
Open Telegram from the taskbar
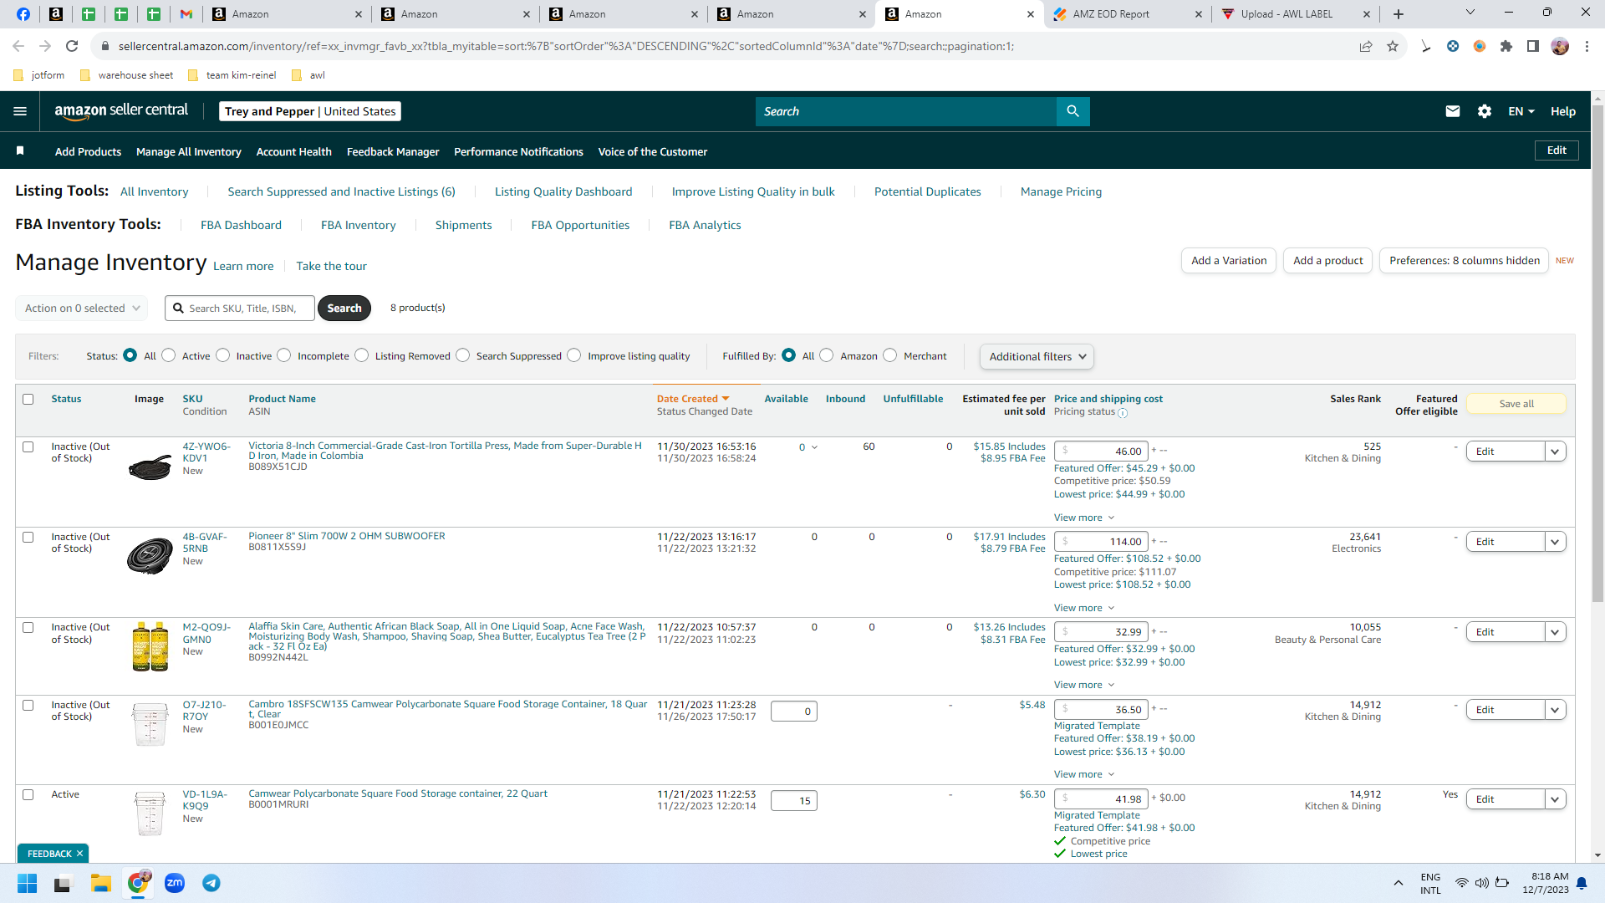(211, 883)
